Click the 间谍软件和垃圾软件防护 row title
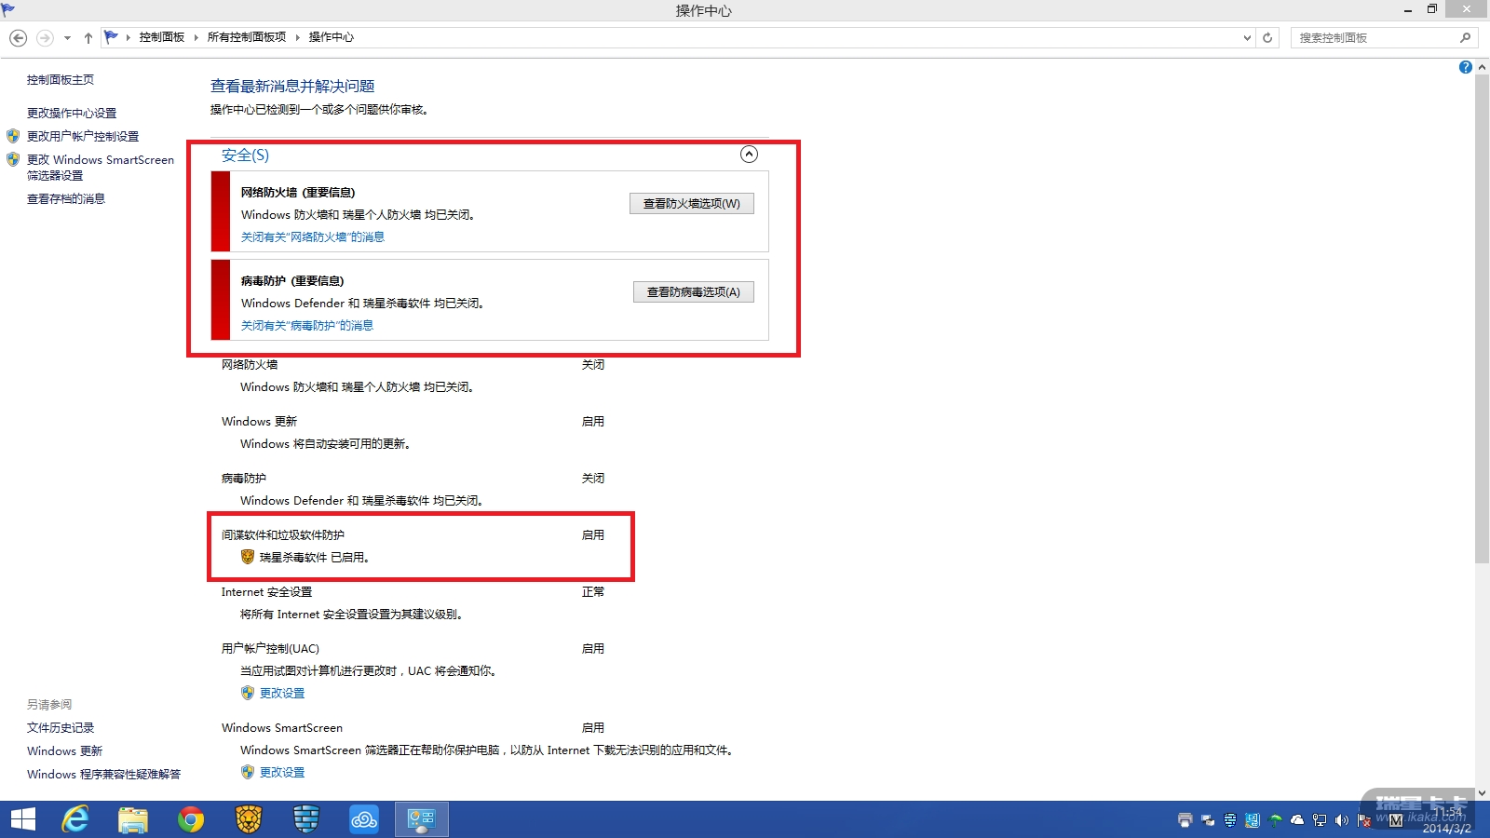This screenshot has width=1490, height=838. [283, 535]
